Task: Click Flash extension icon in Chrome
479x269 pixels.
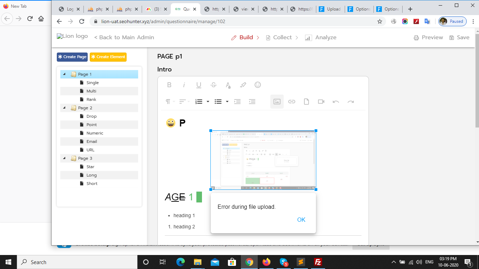Action: [416, 21]
